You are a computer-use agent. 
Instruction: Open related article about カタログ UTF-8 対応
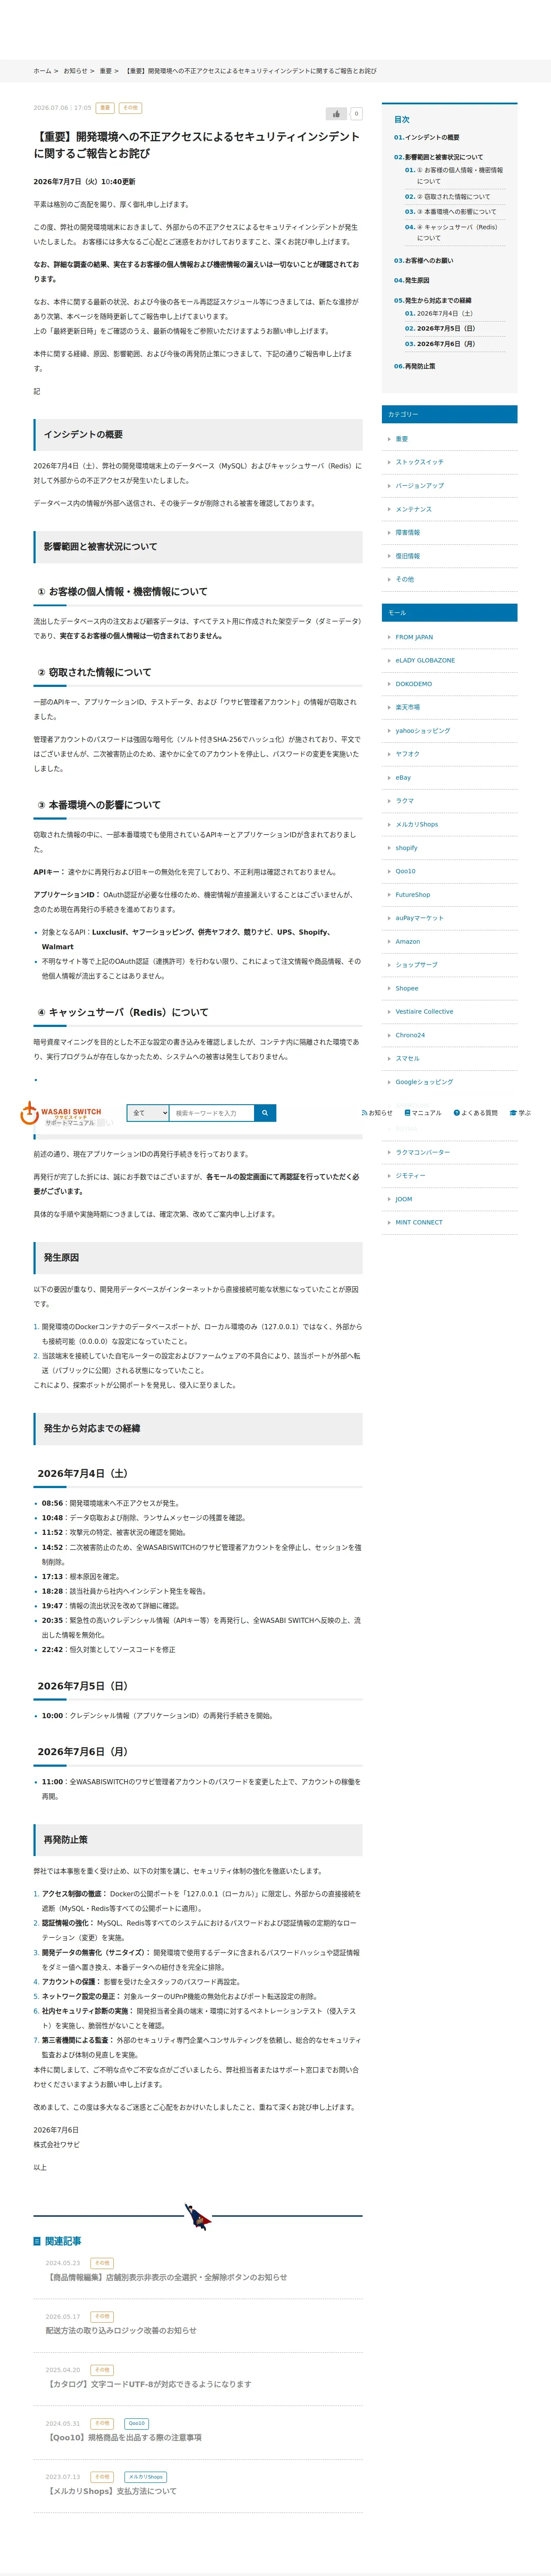(x=148, y=2384)
